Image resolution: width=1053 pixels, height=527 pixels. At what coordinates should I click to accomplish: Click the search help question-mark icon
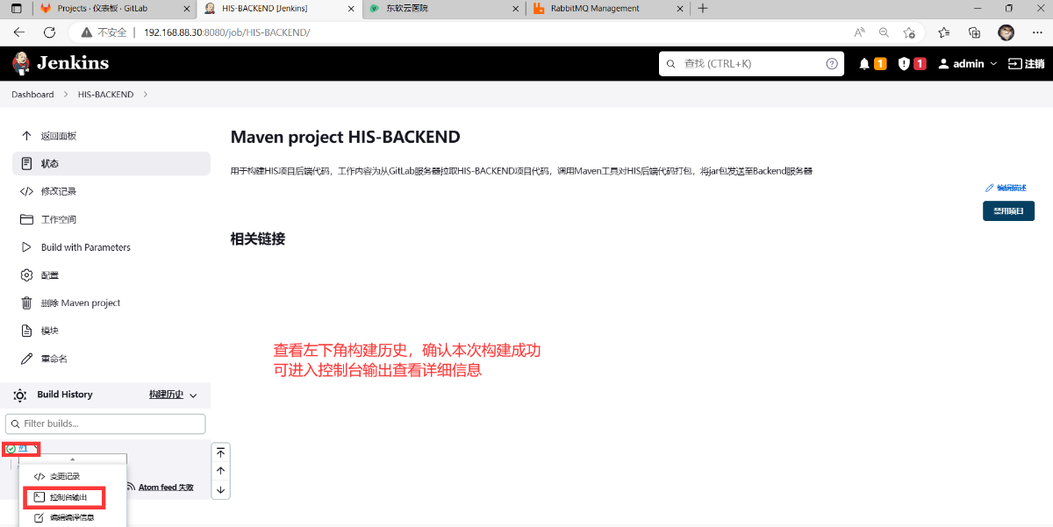click(832, 64)
